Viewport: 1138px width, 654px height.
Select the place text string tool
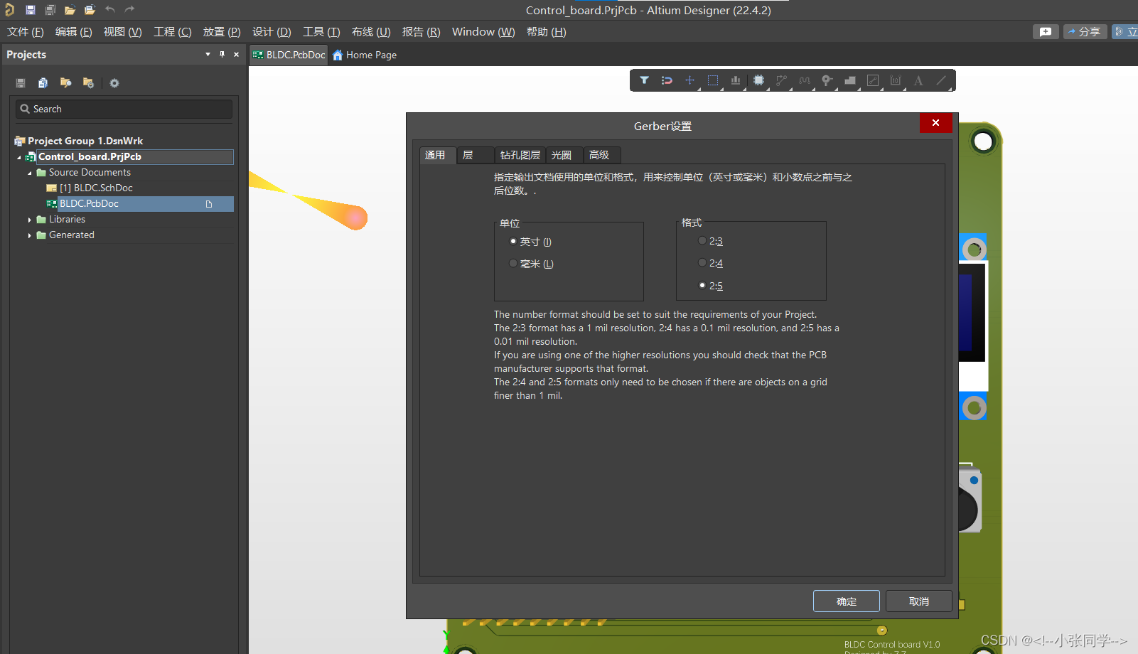point(918,80)
